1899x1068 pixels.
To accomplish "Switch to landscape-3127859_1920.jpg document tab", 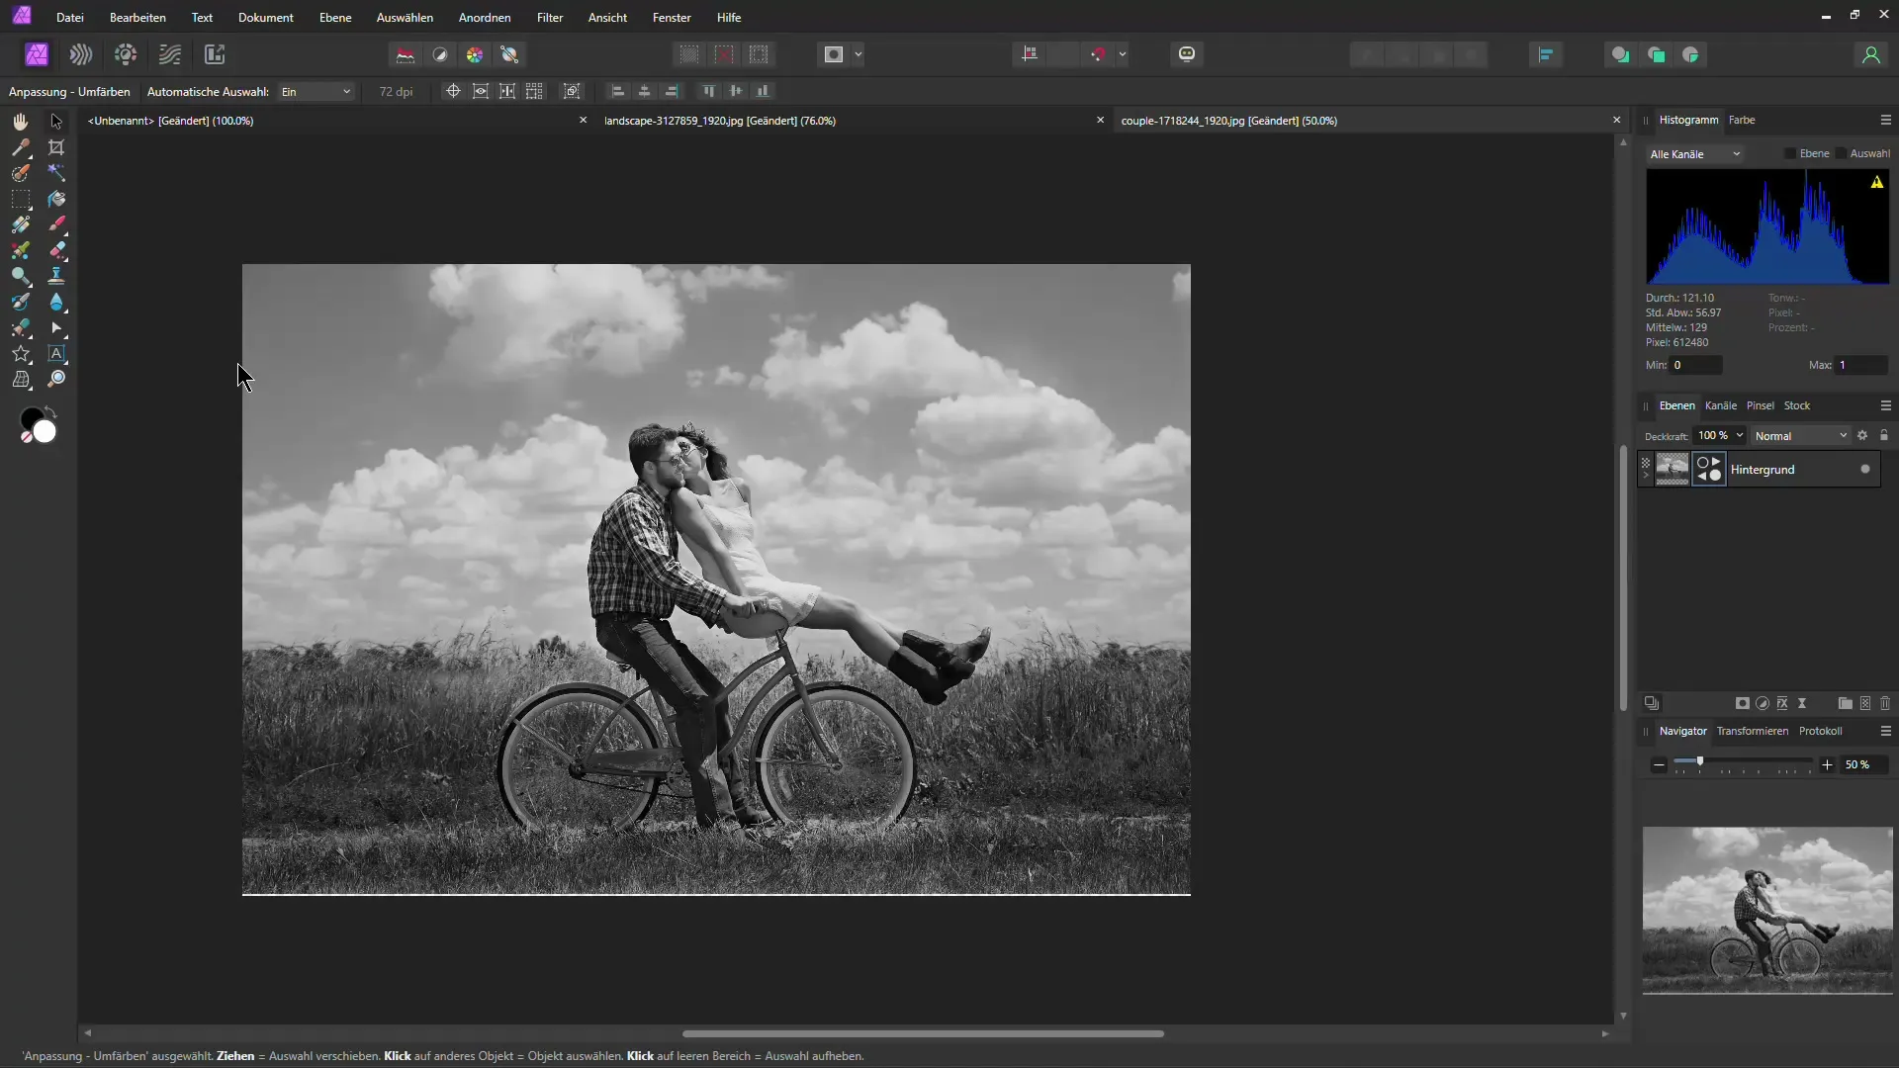I will [x=720, y=121].
